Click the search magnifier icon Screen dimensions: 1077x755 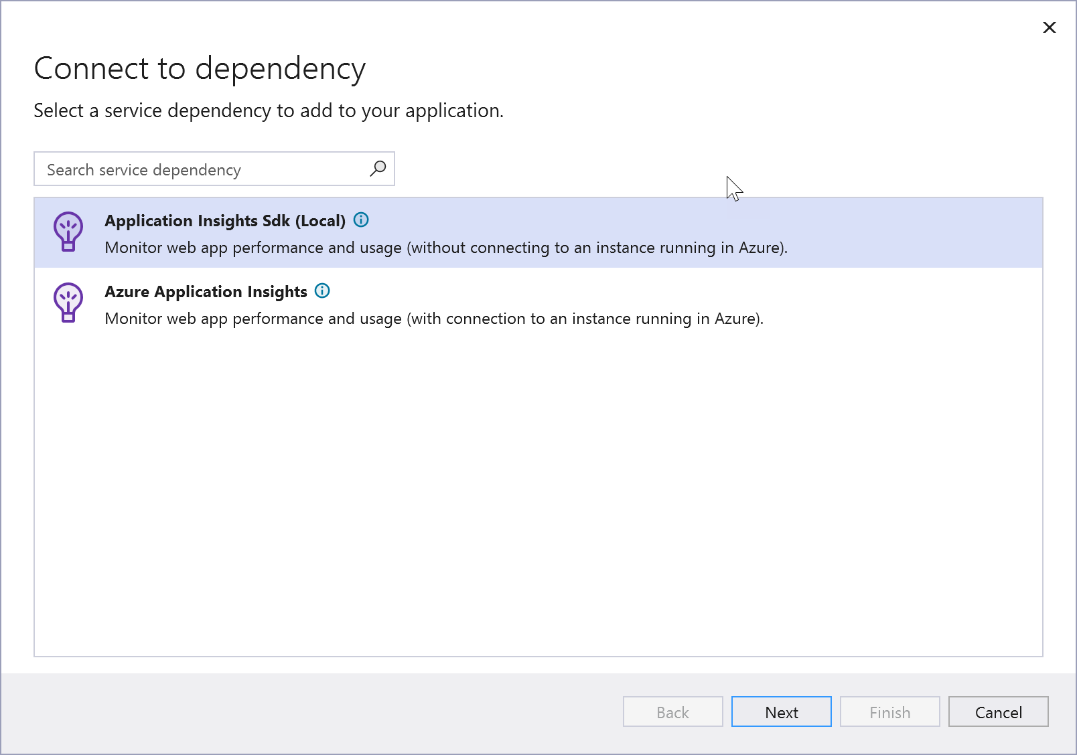click(378, 169)
